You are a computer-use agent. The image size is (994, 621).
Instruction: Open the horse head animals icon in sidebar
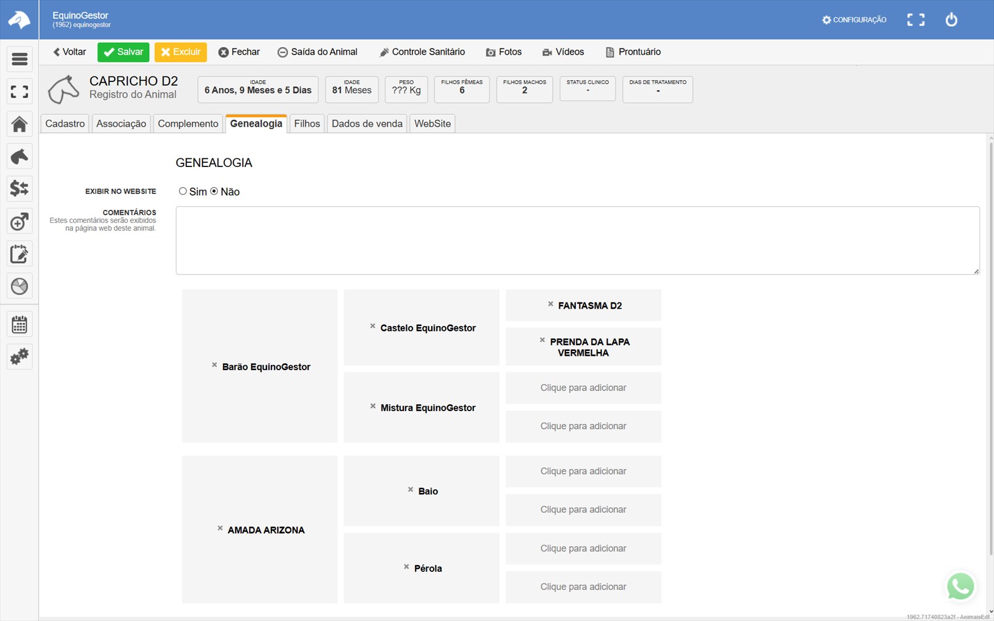tap(19, 156)
